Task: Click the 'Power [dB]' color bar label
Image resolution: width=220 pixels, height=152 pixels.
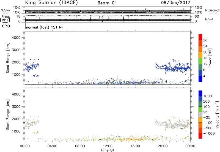Action: [x=210, y=58]
